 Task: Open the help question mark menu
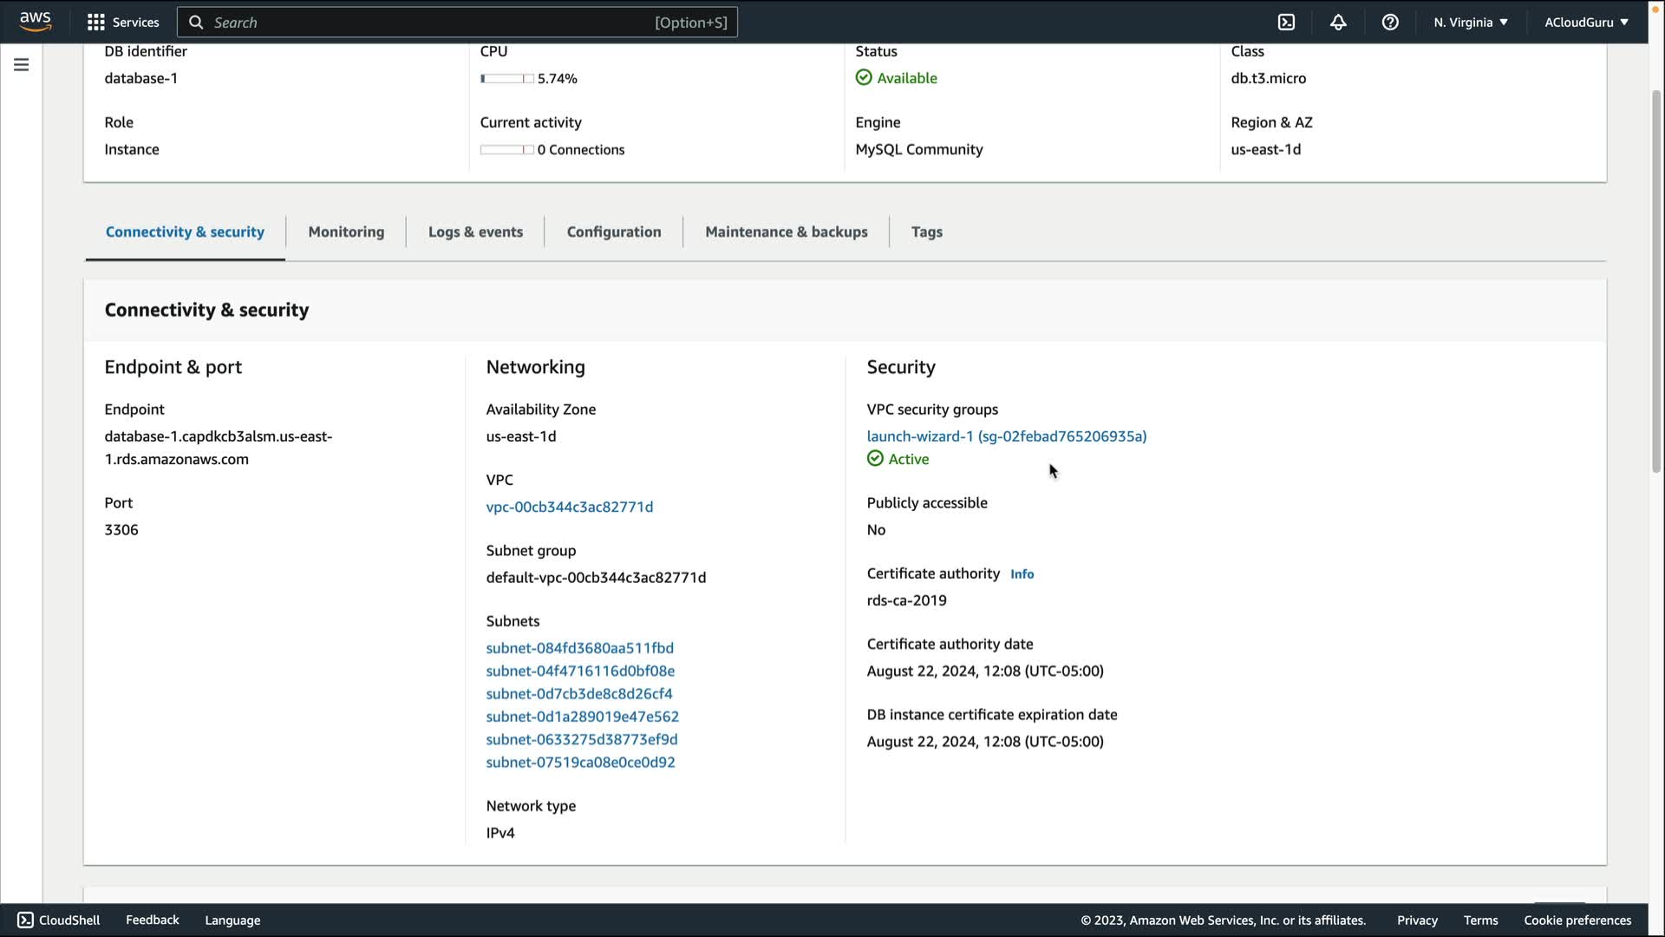tap(1390, 23)
